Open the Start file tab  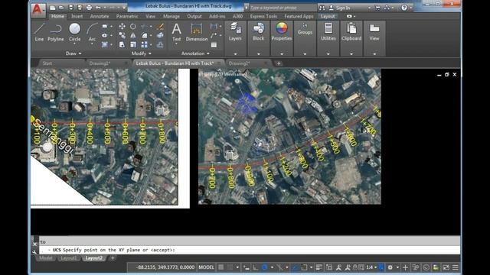(x=47, y=63)
